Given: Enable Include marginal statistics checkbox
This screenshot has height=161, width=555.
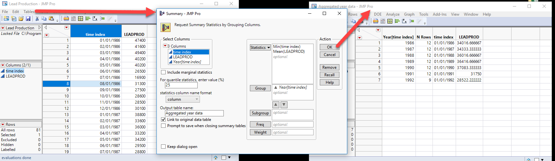Looking at the screenshot, I should tap(163, 72).
